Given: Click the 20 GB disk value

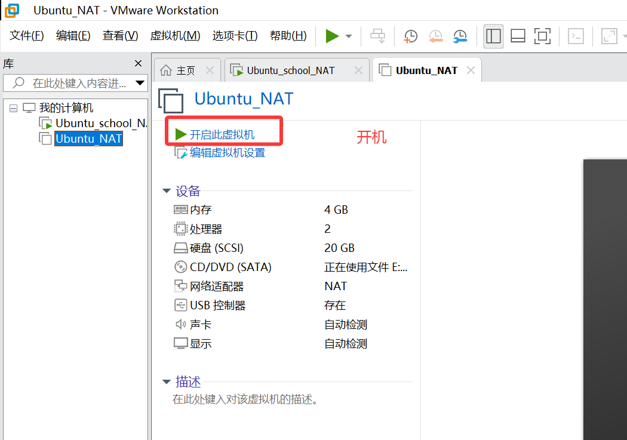Looking at the screenshot, I should (x=339, y=248).
